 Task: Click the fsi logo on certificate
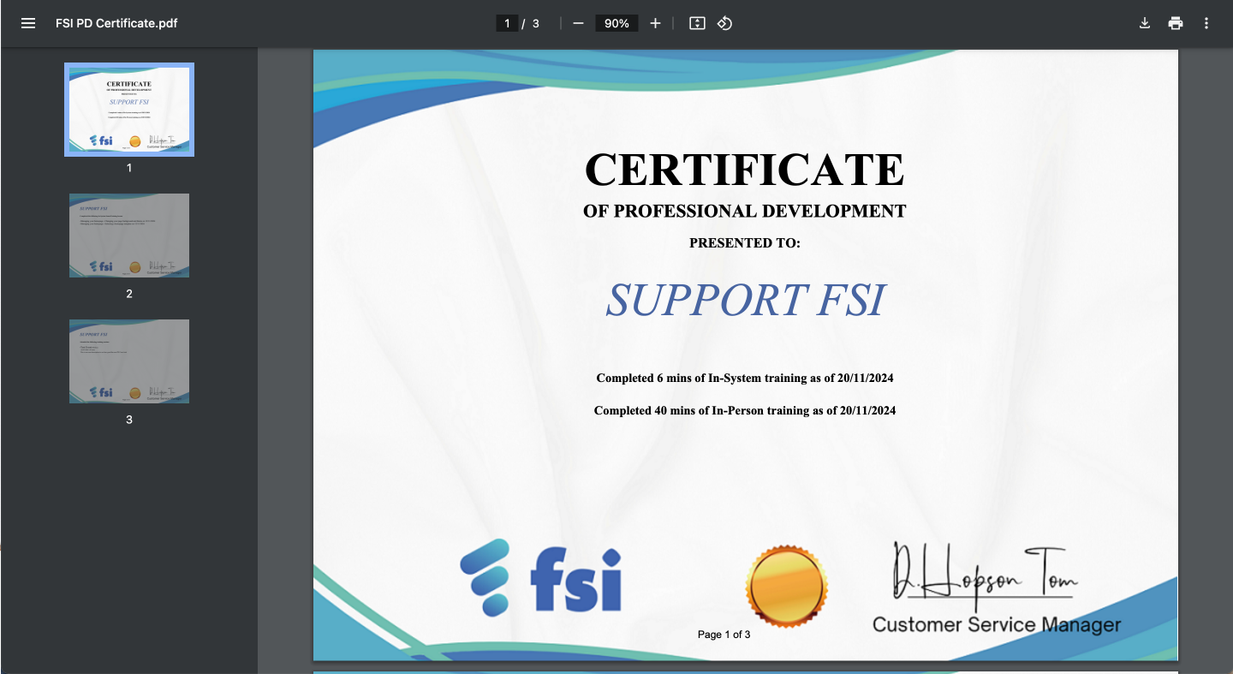(540, 577)
